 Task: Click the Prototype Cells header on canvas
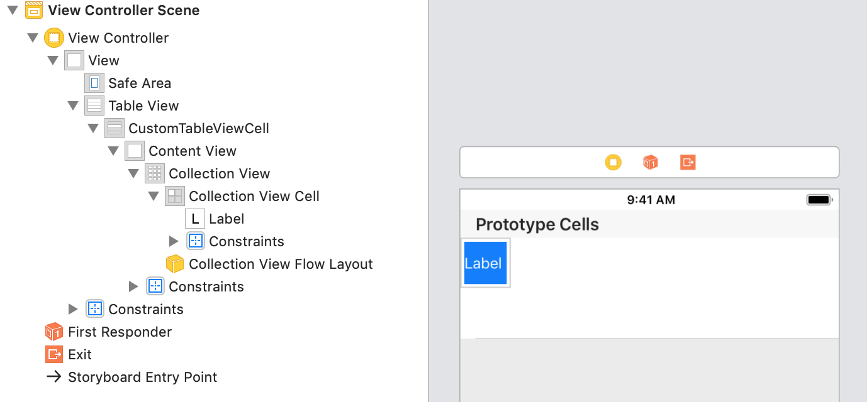(x=537, y=224)
